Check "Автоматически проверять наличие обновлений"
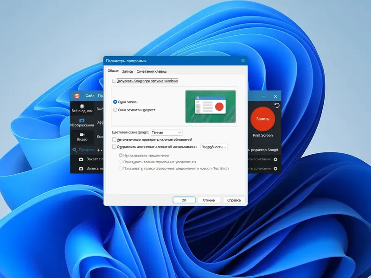The height and width of the screenshot is (278, 371). pyautogui.click(x=114, y=139)
